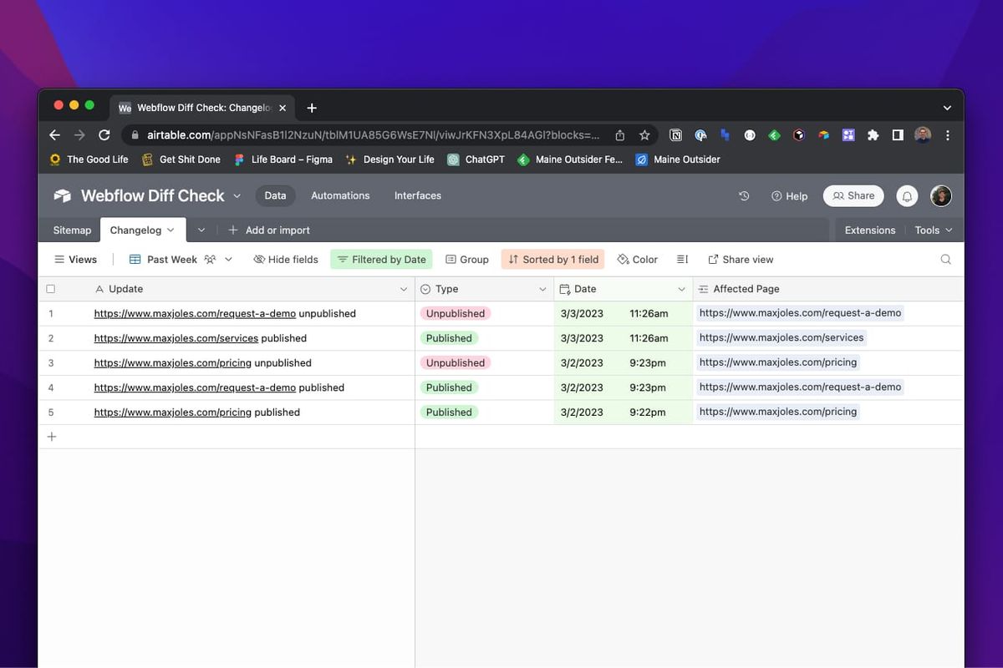Add a new record with plus icon

(51, 437)
